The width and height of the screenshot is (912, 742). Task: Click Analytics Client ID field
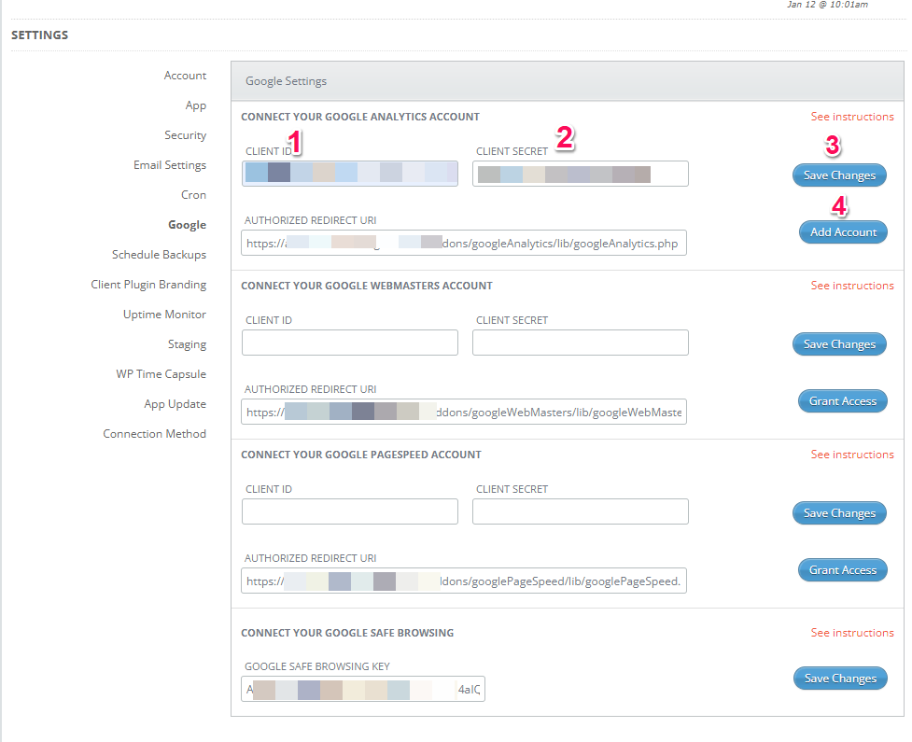[349, 174]
